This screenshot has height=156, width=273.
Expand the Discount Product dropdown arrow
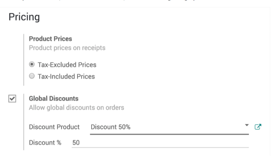tap(247, 125)
